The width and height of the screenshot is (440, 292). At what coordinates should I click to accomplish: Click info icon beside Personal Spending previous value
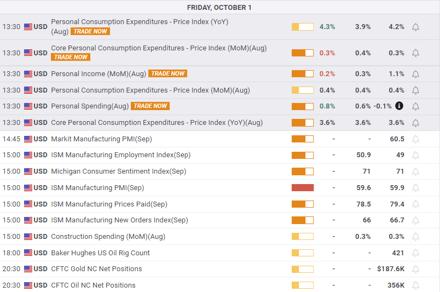click(x=399, y=106)
